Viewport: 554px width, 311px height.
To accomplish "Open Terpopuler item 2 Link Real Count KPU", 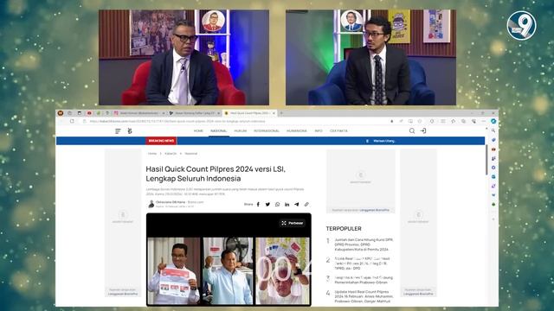I will point(363,263).
